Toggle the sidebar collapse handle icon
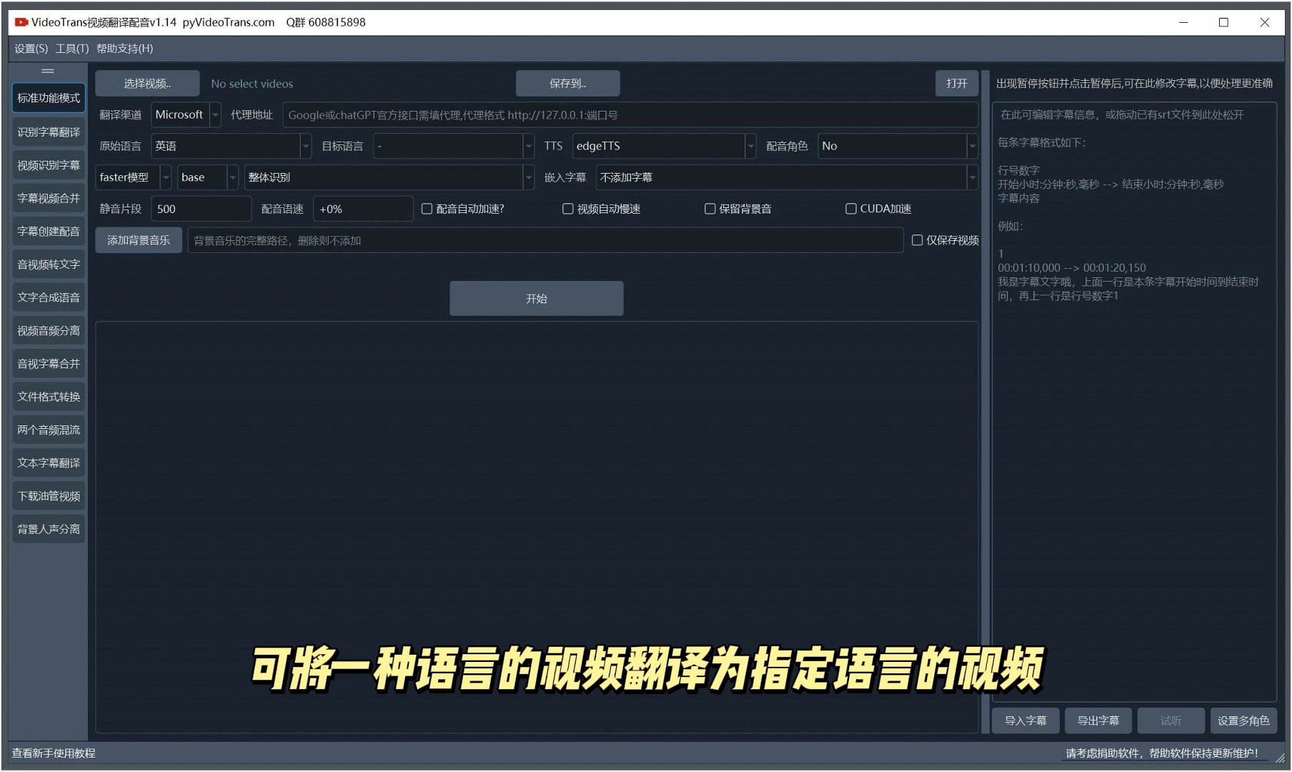This screenshot has width=1292, height=772. pos(48,71)
